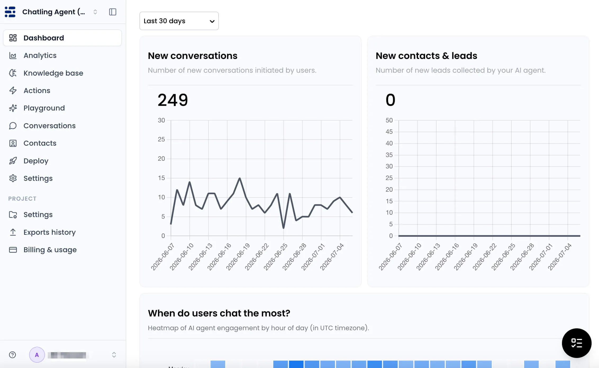Open Exports history link
This screenshot has height=368, width=599.
click(x=62, y=232)
